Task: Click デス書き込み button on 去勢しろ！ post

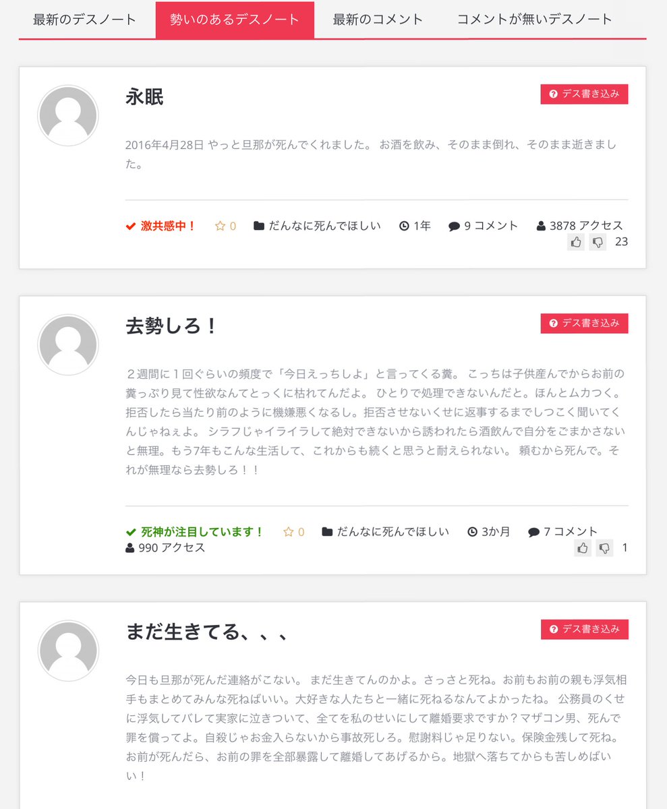Action: tap(584, 324)
